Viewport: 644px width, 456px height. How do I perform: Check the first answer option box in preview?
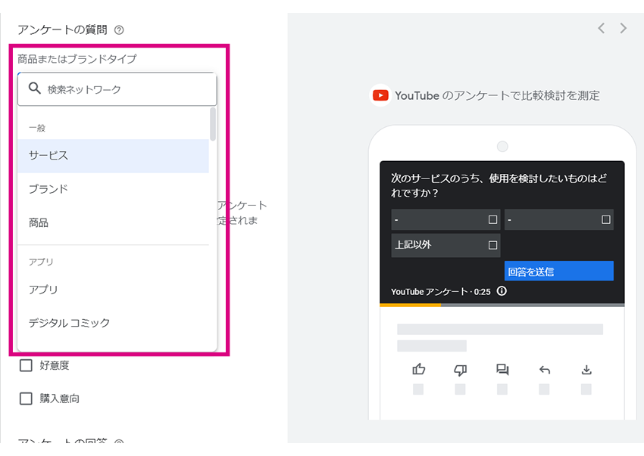[493, 219]
